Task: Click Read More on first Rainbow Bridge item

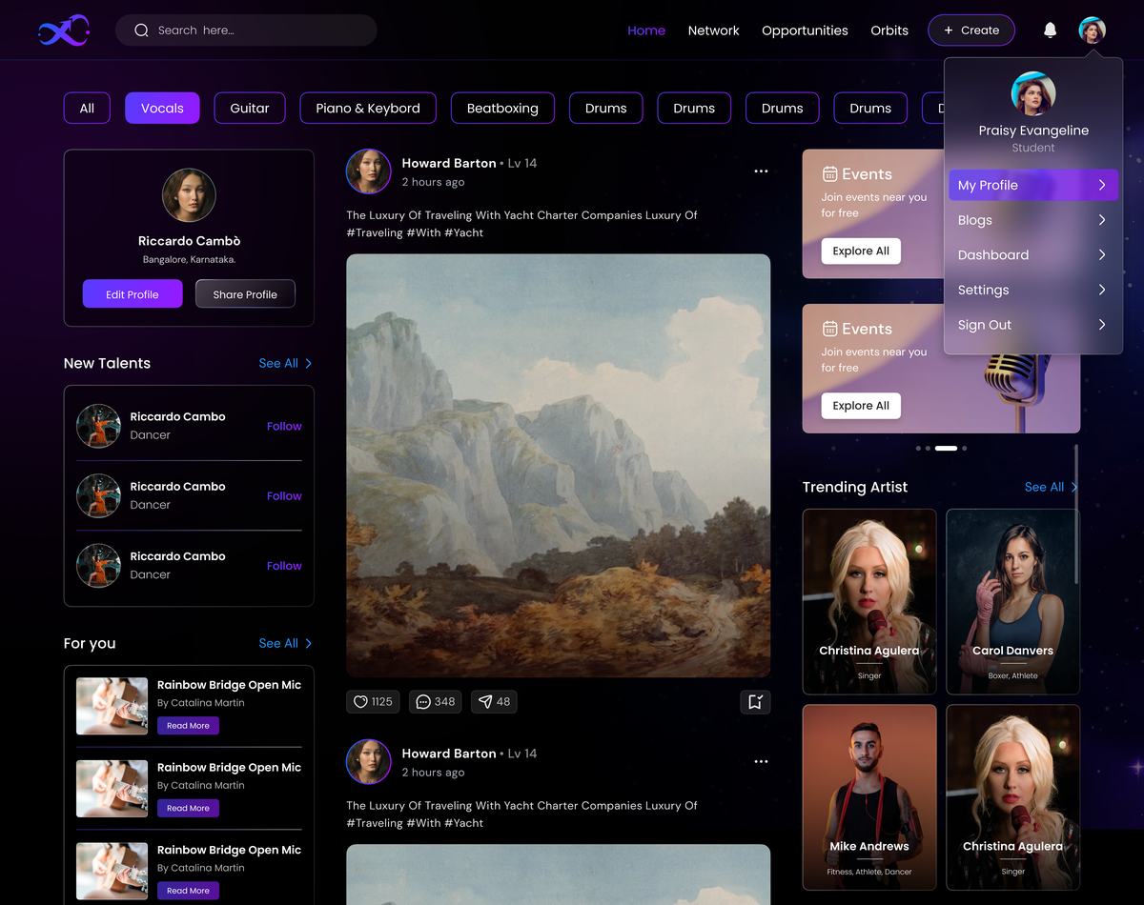Action: pos(188,726)
